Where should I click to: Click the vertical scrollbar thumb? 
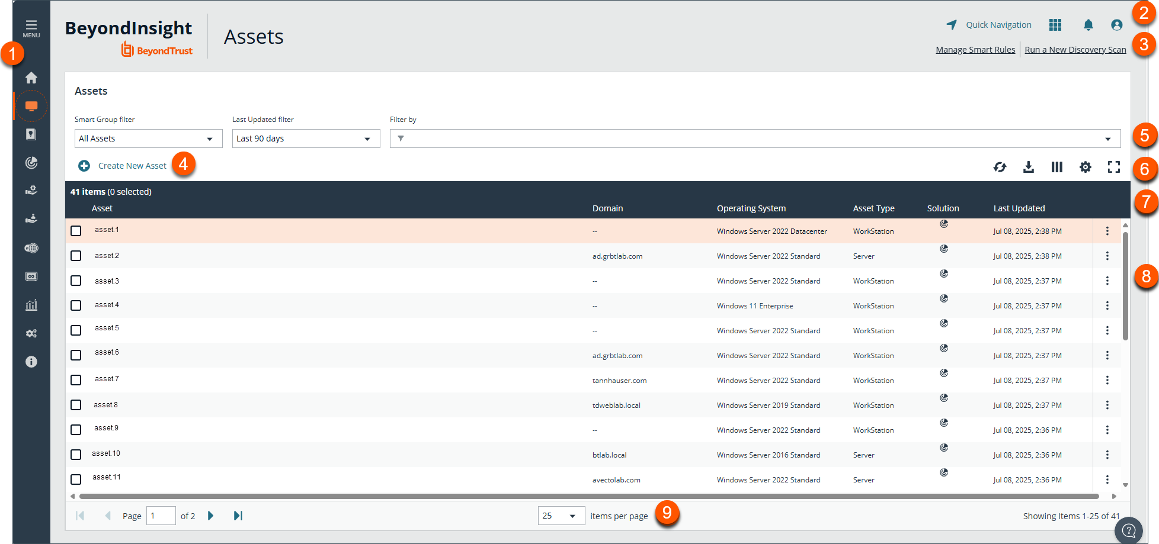1125,285
